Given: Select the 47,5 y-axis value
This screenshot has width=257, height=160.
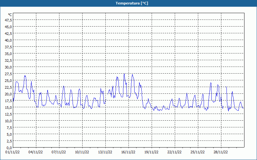Looking at the screenshot, I should tap(8, 20).
